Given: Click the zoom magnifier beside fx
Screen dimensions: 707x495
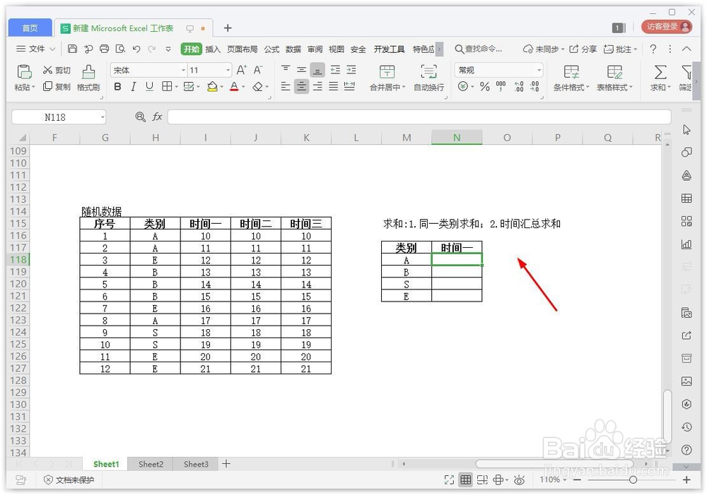Looking at the screenshot, I should click(140, 117).
